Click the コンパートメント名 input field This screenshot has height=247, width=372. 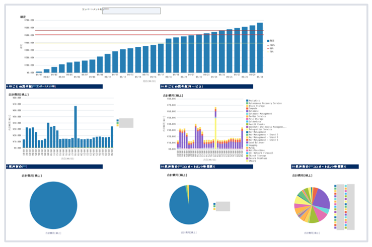click(131, 11)
